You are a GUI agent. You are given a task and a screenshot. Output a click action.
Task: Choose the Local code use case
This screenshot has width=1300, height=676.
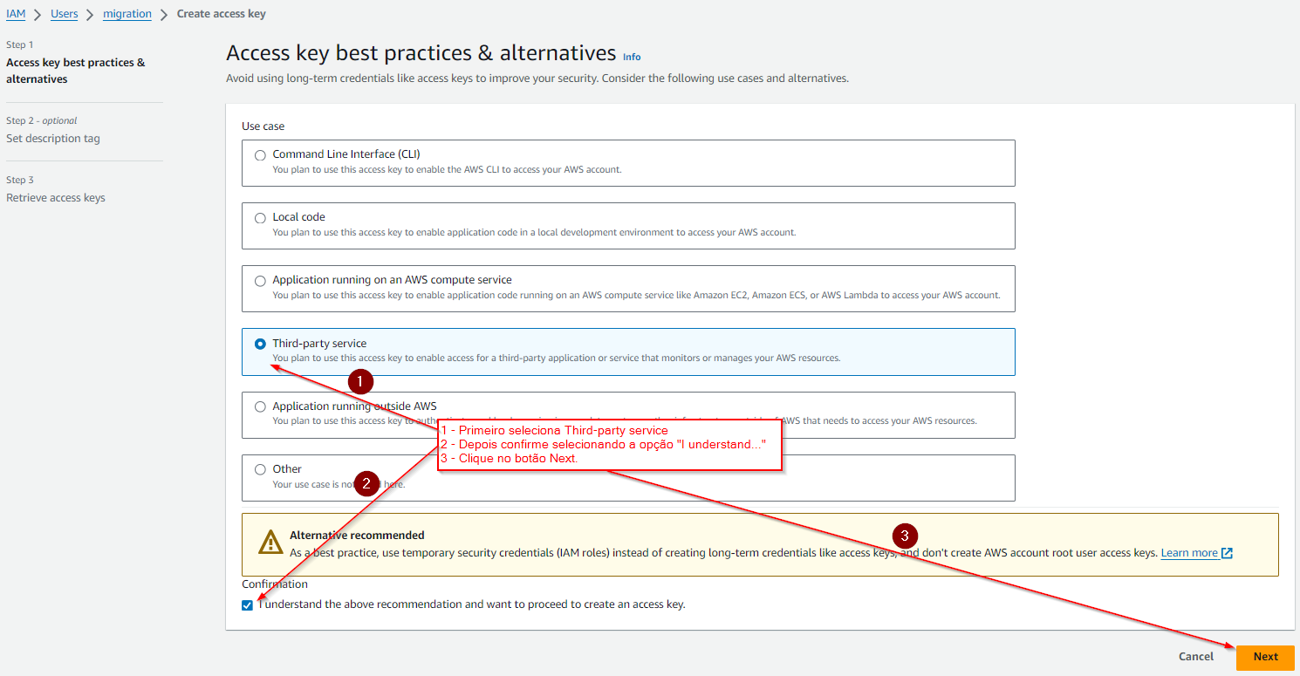[x=260, y=218]
